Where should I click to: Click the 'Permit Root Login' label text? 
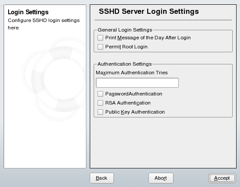pyautogui.click(x=126, y=47)
